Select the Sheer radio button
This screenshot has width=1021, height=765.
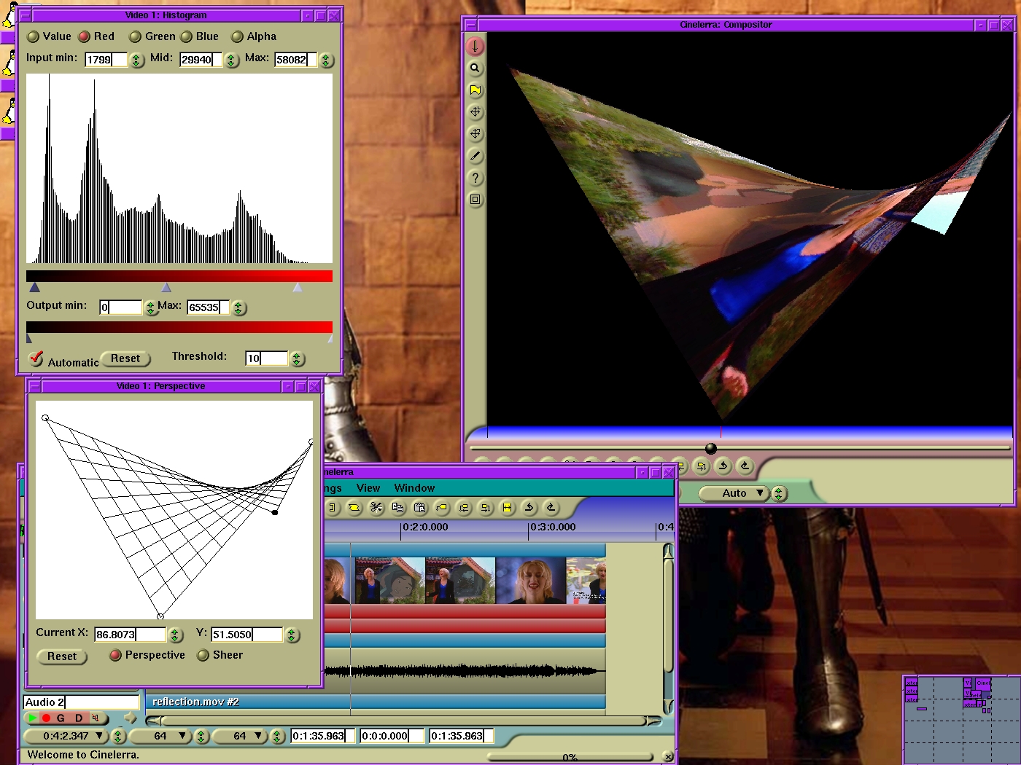click(203, 655)
